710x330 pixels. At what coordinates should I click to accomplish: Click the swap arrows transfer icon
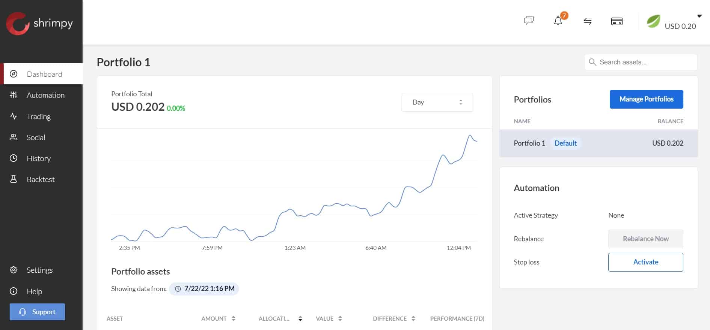pos(588,22)
